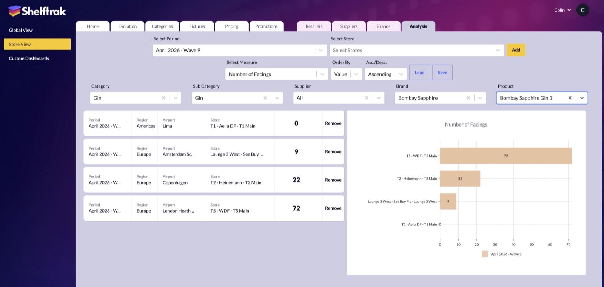Open the Select Stores dropdown arrow
This screenshot has width=604, height=287.
coord(498,50)
